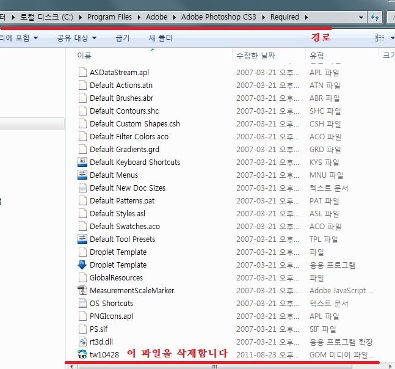Click the Default Brushes.abr file icon
The image size is (395, 369).
(x=82, y=98)
